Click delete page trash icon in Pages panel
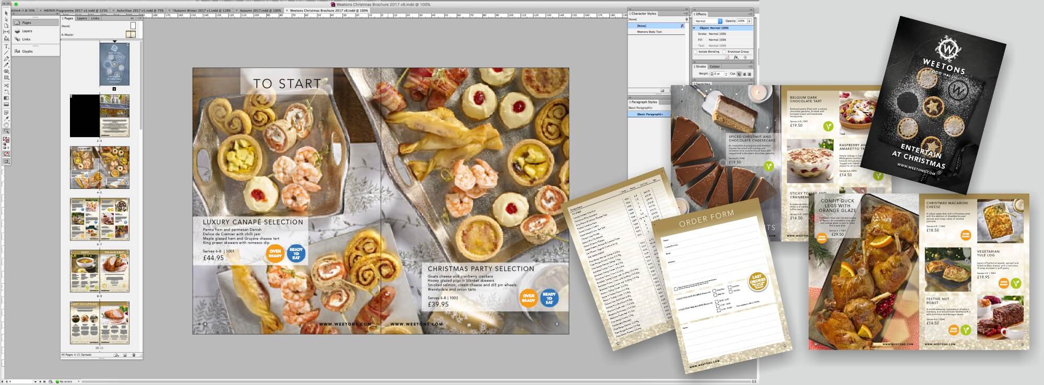Viewport: 1044px width, 385px height. (x=134, y=355)
